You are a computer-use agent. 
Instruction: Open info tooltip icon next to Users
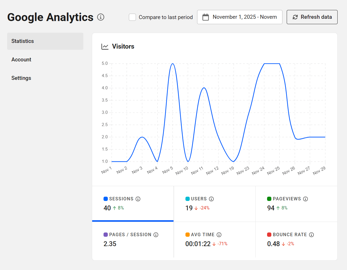click(x=211, y=199)
